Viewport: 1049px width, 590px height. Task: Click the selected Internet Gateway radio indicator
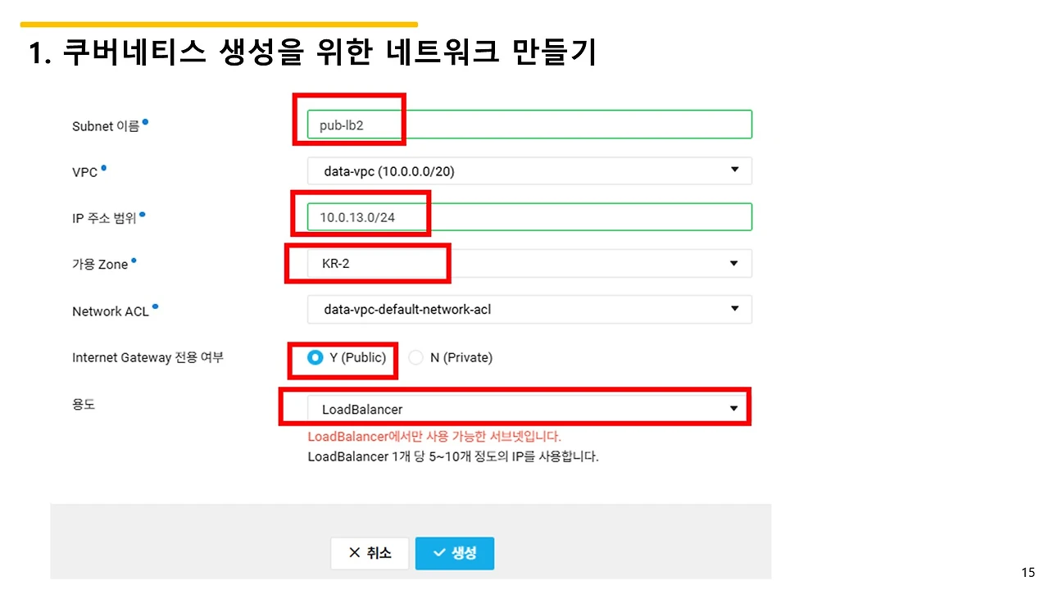[315, 357]
